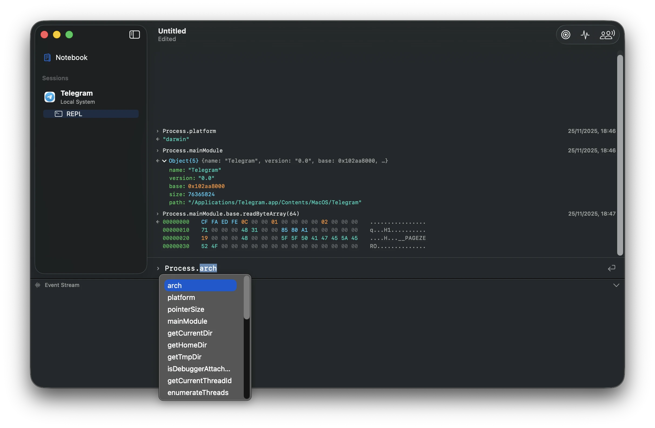Click the readByteArray(64) history command
The image size is (655, 428).
[x=230, y=214]
